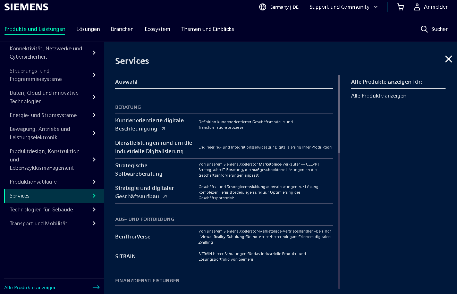
Task: Open the BenThorVerse link
Action: pyautogui.click(x=133, y=237)
